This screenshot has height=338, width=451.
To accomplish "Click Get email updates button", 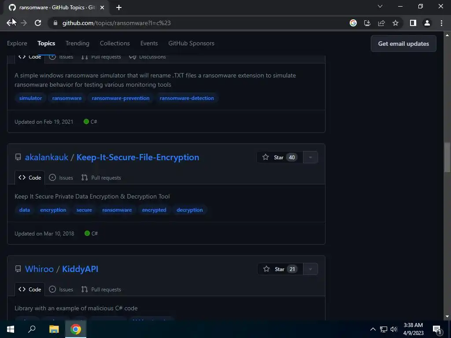I will (403, 44).
